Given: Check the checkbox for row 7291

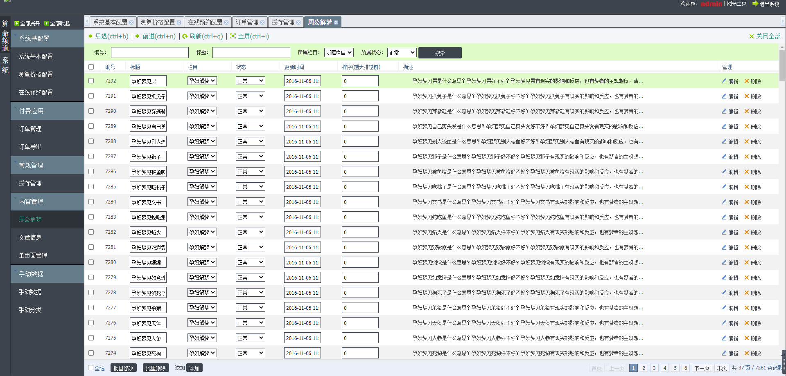Looking at the screenshot, I should (91, 96).
